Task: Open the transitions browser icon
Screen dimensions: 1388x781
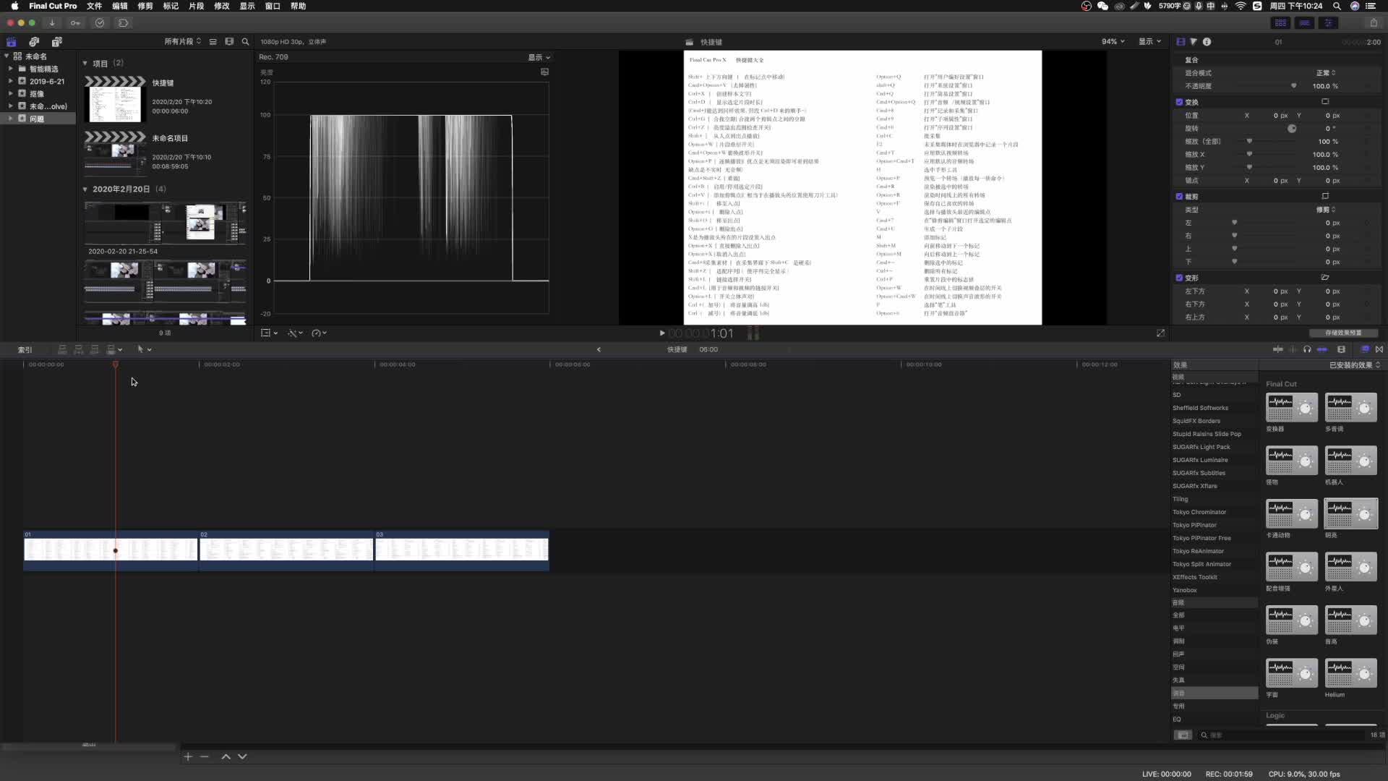Action: tap(1379, 349)
